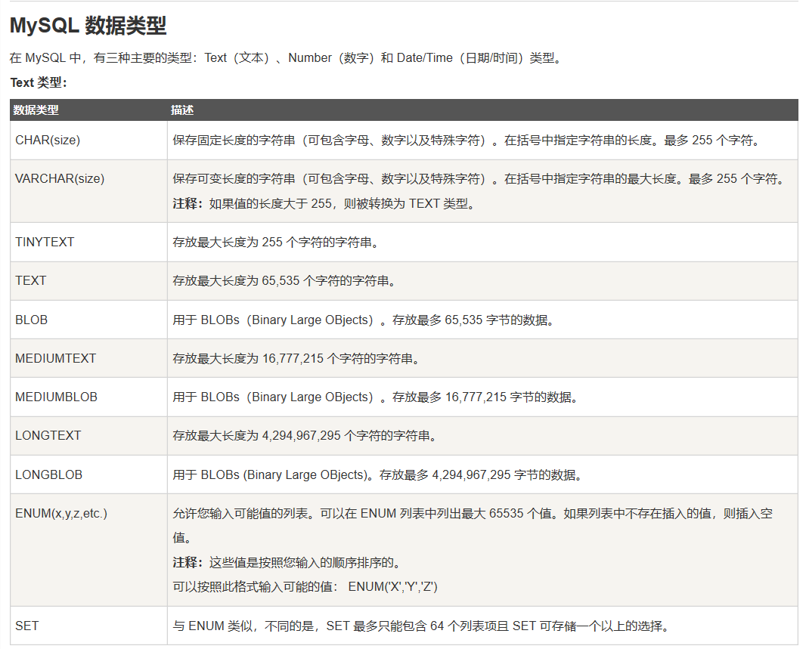Image resolution: width=806 pixels, height=649 pixels.
Task: Select the TEXT data type cell
Action: click(x=88, y=281)
